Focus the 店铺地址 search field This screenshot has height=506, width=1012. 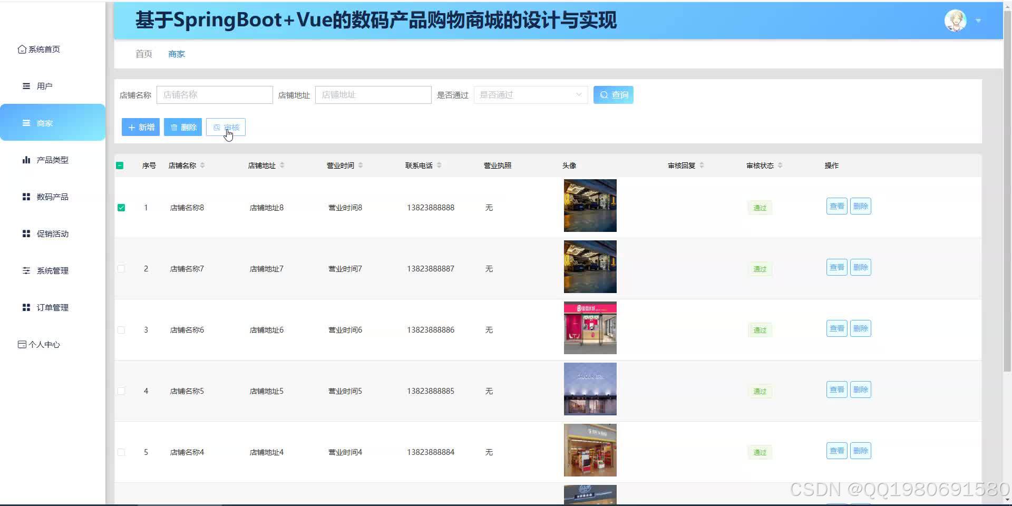click(x=373, y=95)
